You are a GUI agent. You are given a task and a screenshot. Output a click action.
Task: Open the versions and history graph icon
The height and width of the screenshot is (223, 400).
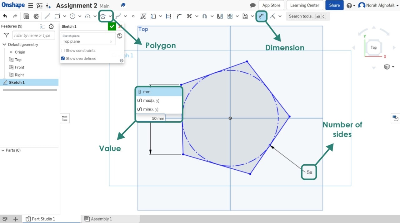(39, 6)
